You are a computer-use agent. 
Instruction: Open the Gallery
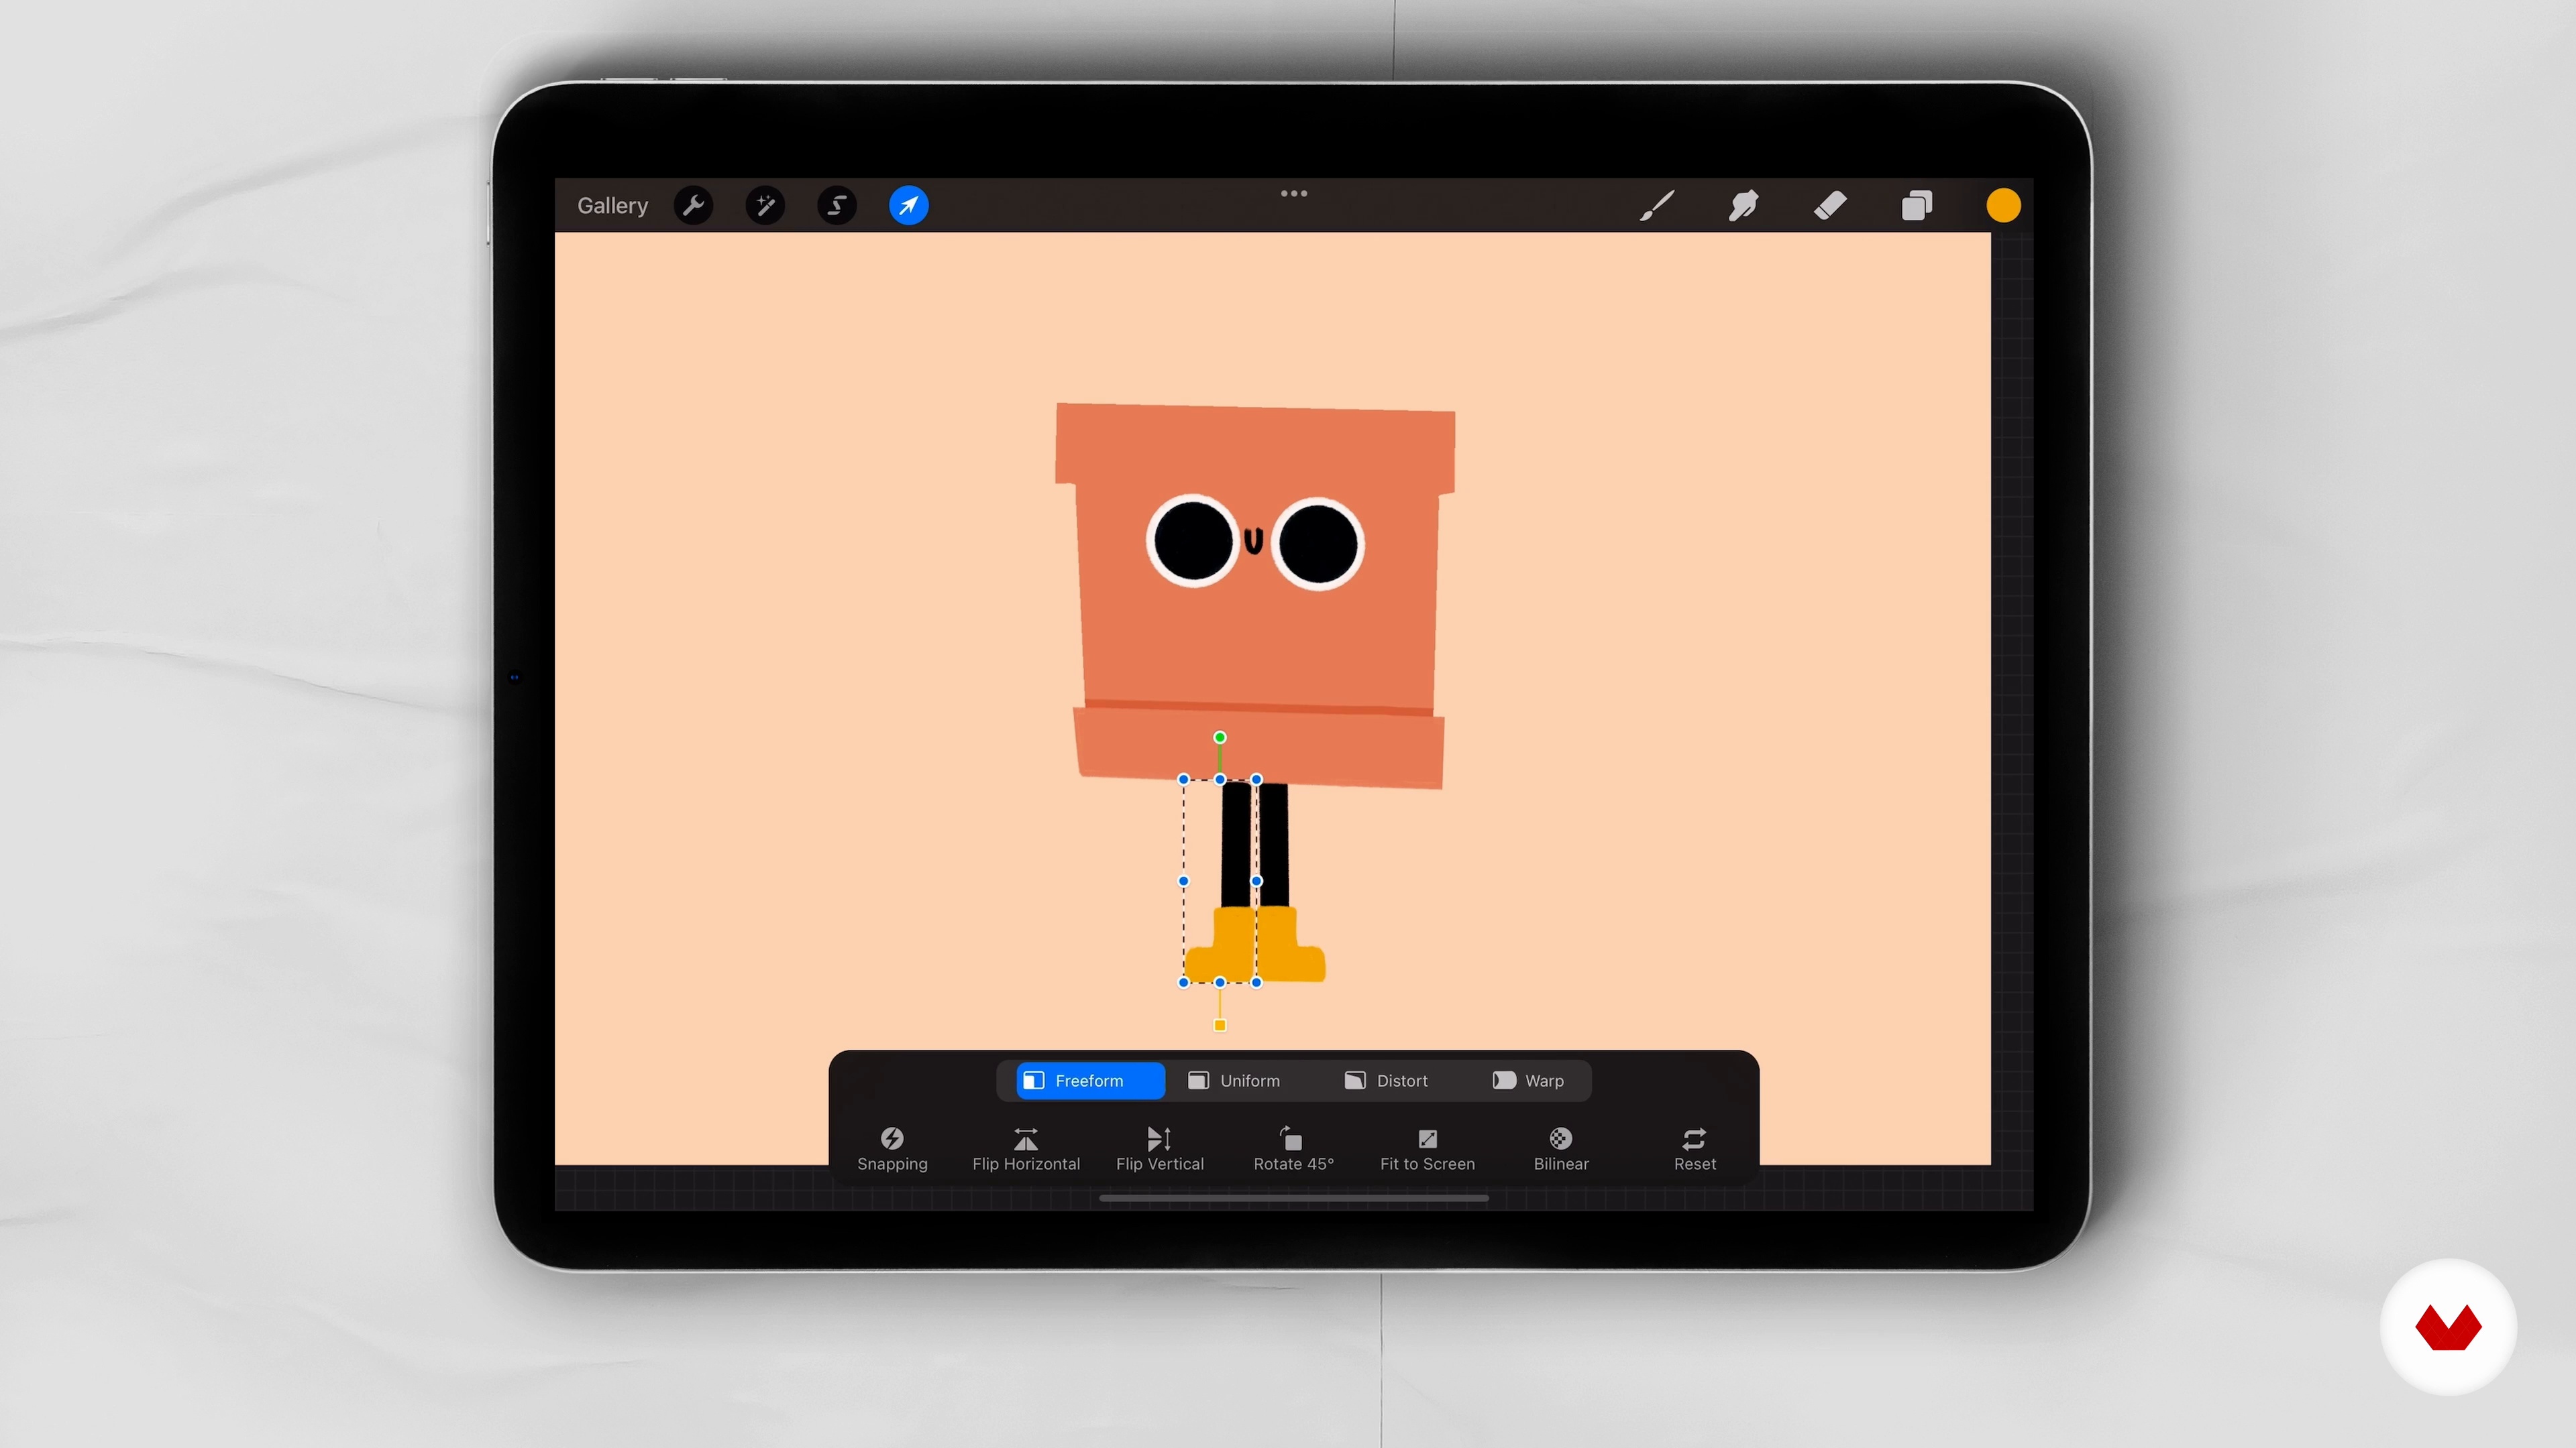(612, 206)
